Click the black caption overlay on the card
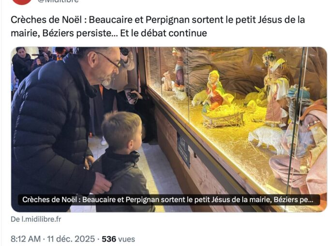 tap(169, 200)
